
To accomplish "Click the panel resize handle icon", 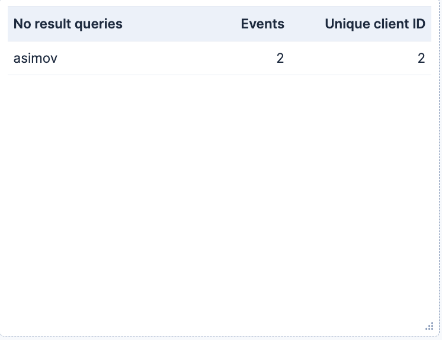I will click(430, 326).
